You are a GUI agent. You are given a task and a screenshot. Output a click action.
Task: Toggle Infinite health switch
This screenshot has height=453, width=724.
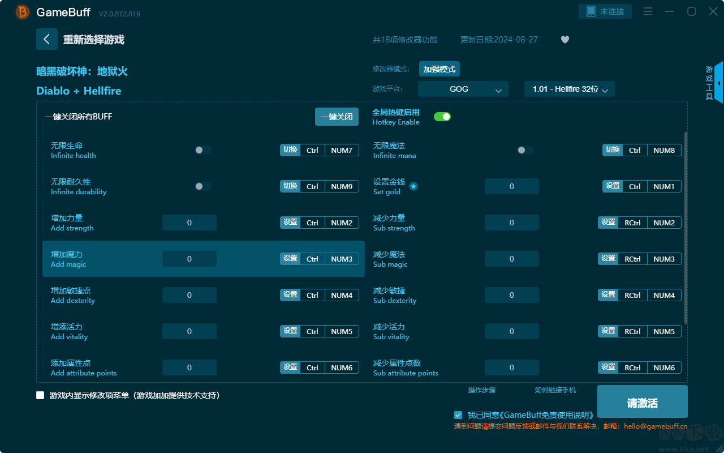pos(203,150)
